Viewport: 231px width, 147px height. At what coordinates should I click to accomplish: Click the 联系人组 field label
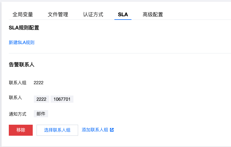pos(18,83)
